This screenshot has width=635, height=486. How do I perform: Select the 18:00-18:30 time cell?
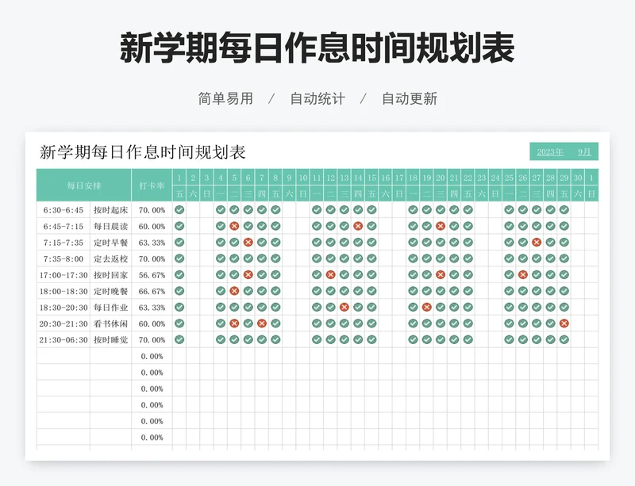tap(63, 291)
